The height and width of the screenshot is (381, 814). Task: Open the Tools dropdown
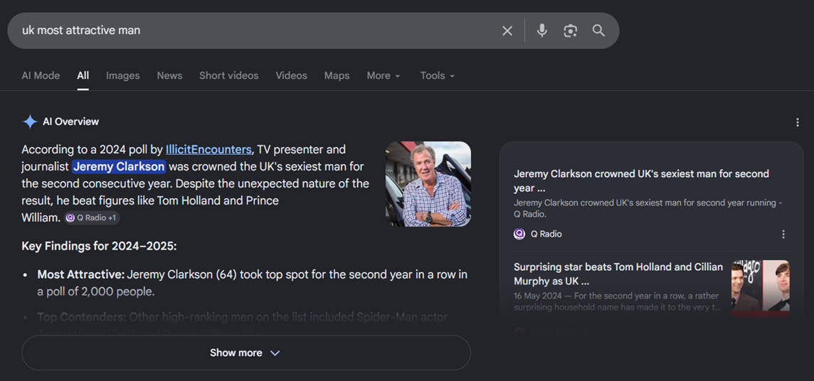tap(438, 75)
